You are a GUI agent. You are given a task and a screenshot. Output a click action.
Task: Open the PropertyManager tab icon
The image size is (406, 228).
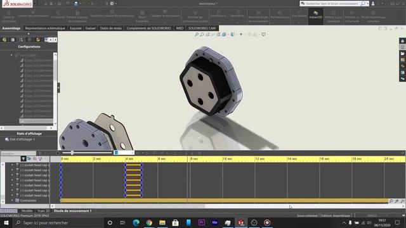tap(13, 39)
